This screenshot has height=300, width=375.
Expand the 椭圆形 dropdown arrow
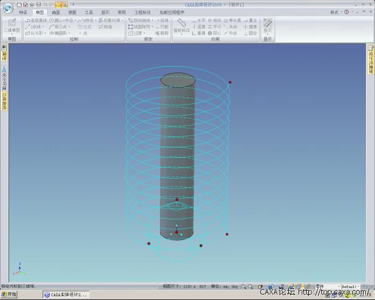tap(69, 33)
